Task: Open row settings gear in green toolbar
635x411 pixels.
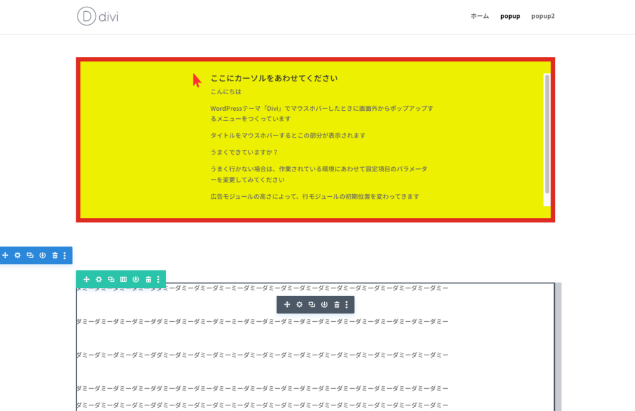Action: tap(99, 279)
